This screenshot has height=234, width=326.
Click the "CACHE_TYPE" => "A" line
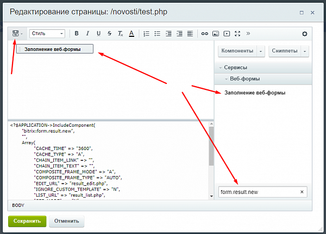[59, 154]
